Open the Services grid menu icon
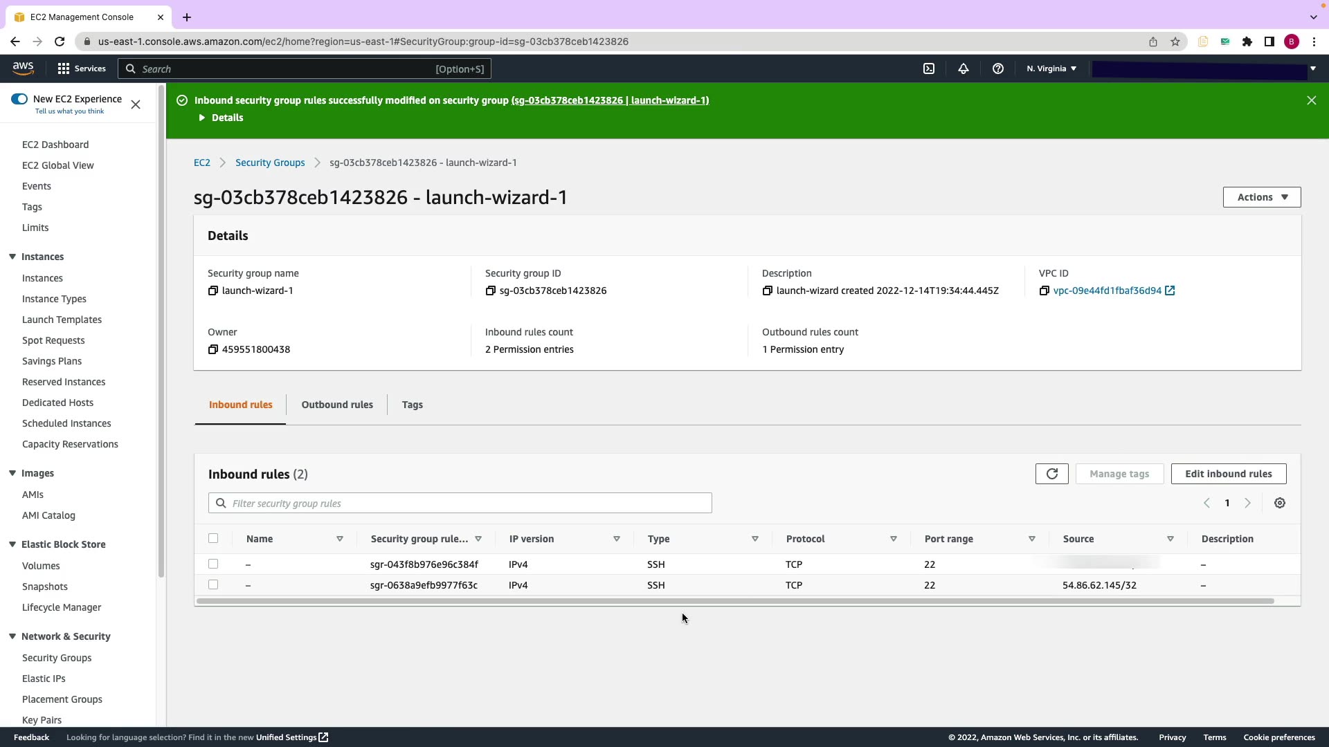The height and width of the screenshot is (747, 1329). click(64, 68)
